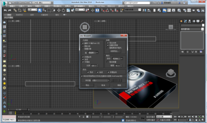Viewport: 207px width, 123px height.
Task: Open the 视图 reference coordinate dropdown
Action: (x=80, y=10)
